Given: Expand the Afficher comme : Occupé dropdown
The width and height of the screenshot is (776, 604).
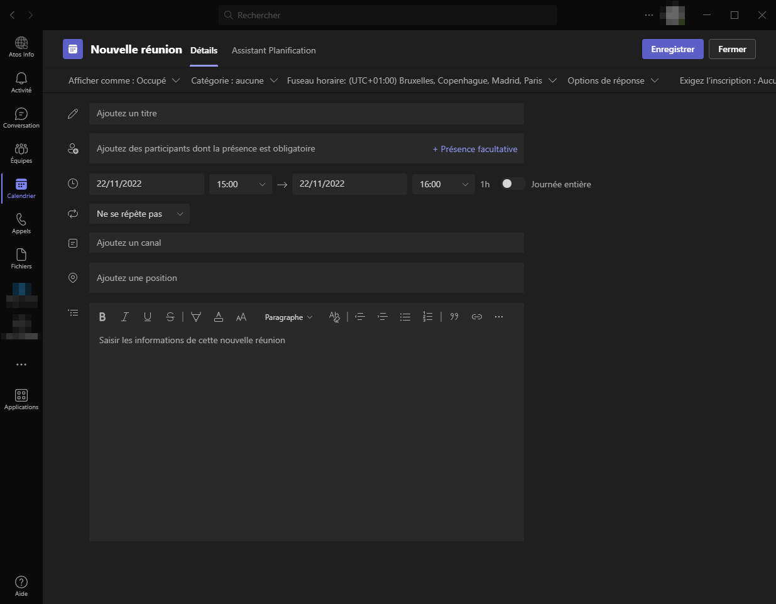Looking at the screenshot, I should [x=124, y=80].
